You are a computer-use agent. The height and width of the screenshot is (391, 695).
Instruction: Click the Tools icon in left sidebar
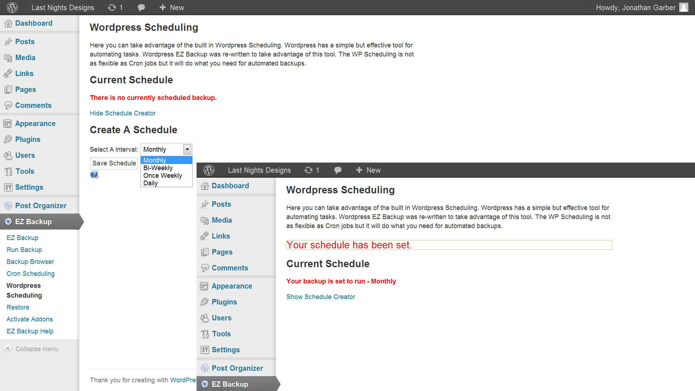coord(8,171)
